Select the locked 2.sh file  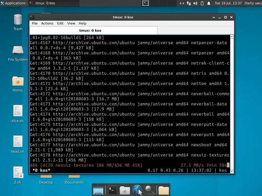pyautogui.click(x=18, y=172)
